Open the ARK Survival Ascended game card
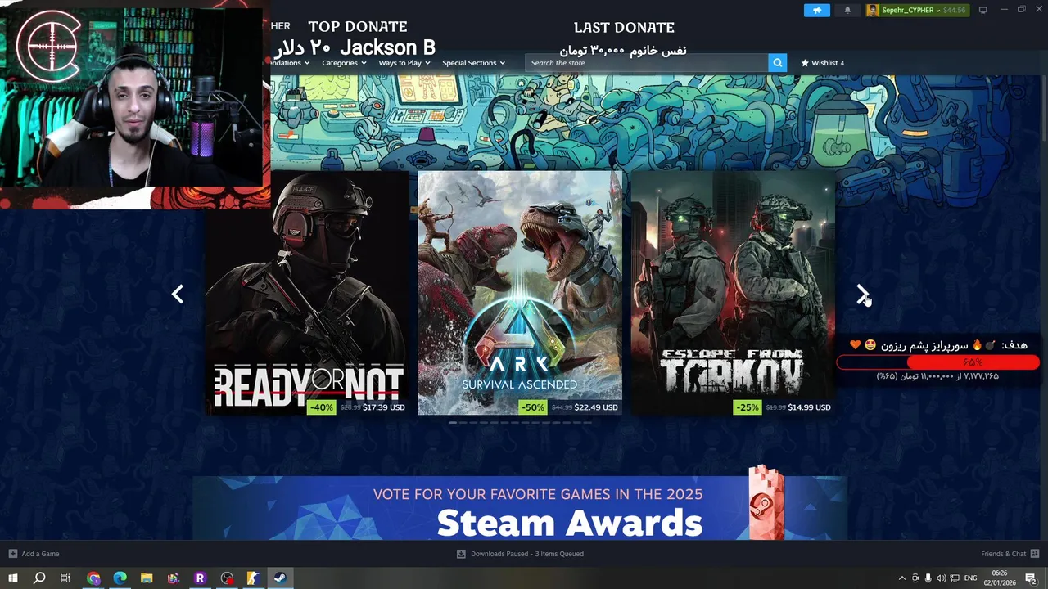 coord(520,292)
